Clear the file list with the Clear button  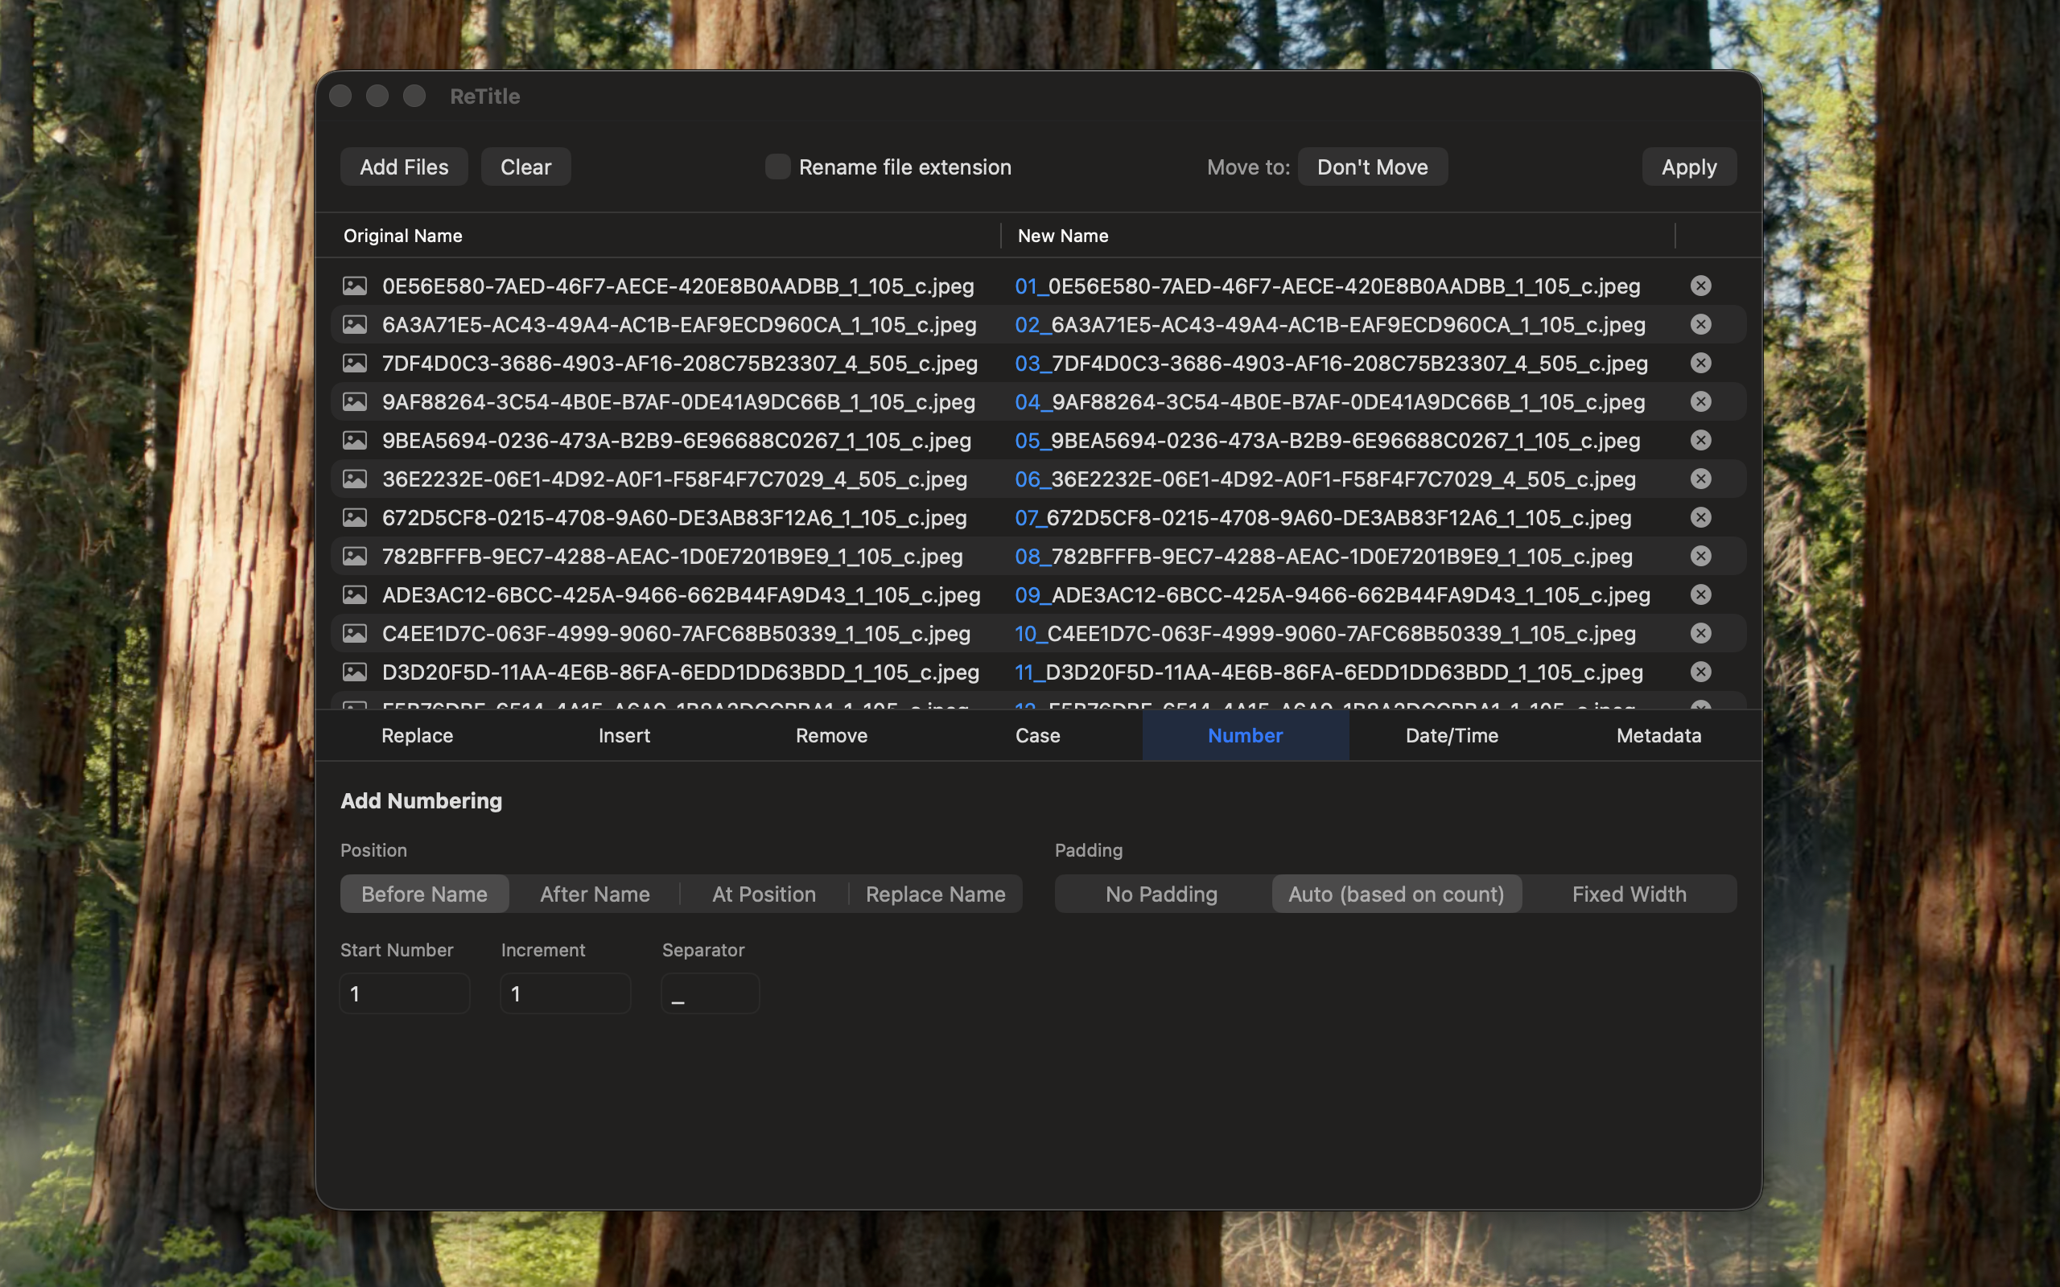click(525, 167)
